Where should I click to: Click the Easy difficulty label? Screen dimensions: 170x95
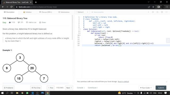pos(4,22)
